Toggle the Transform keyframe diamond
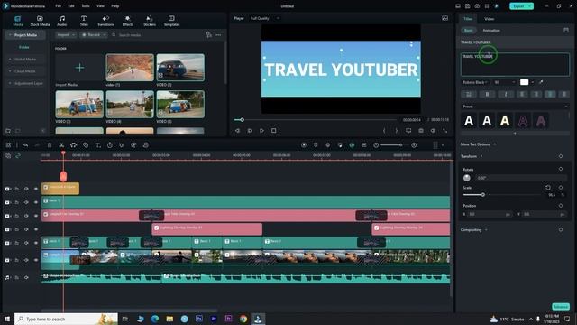577x325 pixels. pos(561,156)
